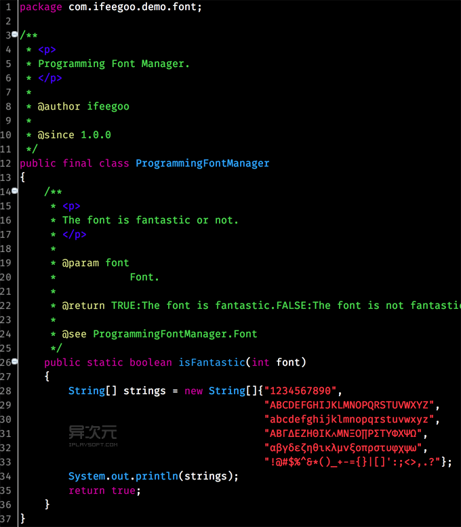
Task: Click the "1234567890" string literal
Action: click(300, 391)
